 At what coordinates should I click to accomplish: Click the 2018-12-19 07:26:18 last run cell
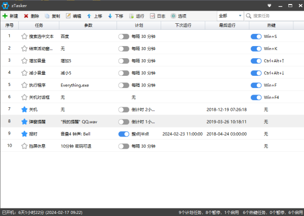click(226, 110)
